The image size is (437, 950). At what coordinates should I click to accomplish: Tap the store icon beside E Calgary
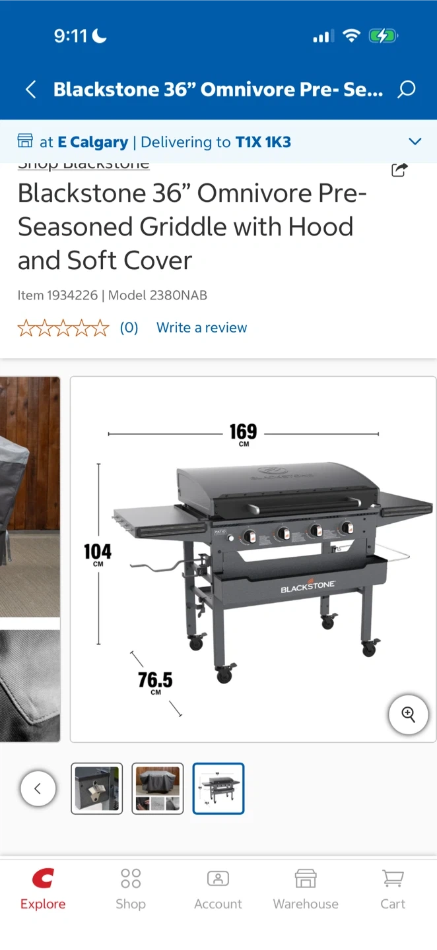pyautogui.click(x=25, y=141)
